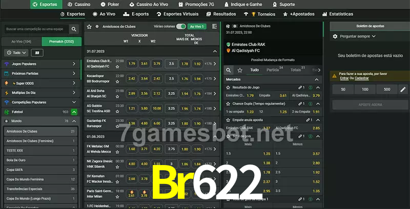The height and width of the screenshot is (209, 410).
Task: Click the Entrar link in the bet slip
Action: [x=344, y=78]
